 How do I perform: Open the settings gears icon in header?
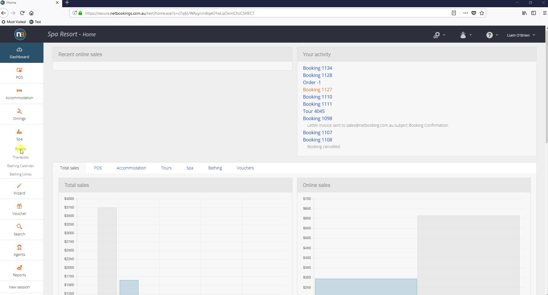[x=437, y=35]
